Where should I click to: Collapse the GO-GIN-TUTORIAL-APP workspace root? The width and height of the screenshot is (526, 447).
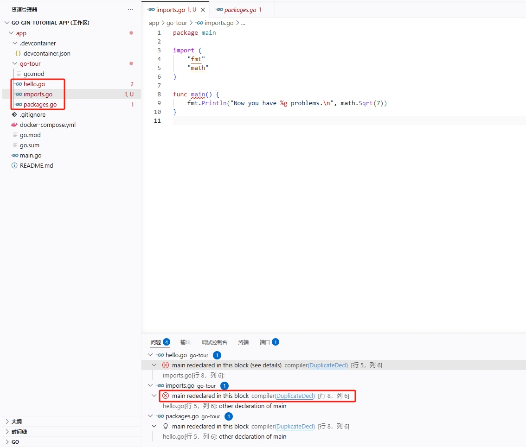pos(7,22)
